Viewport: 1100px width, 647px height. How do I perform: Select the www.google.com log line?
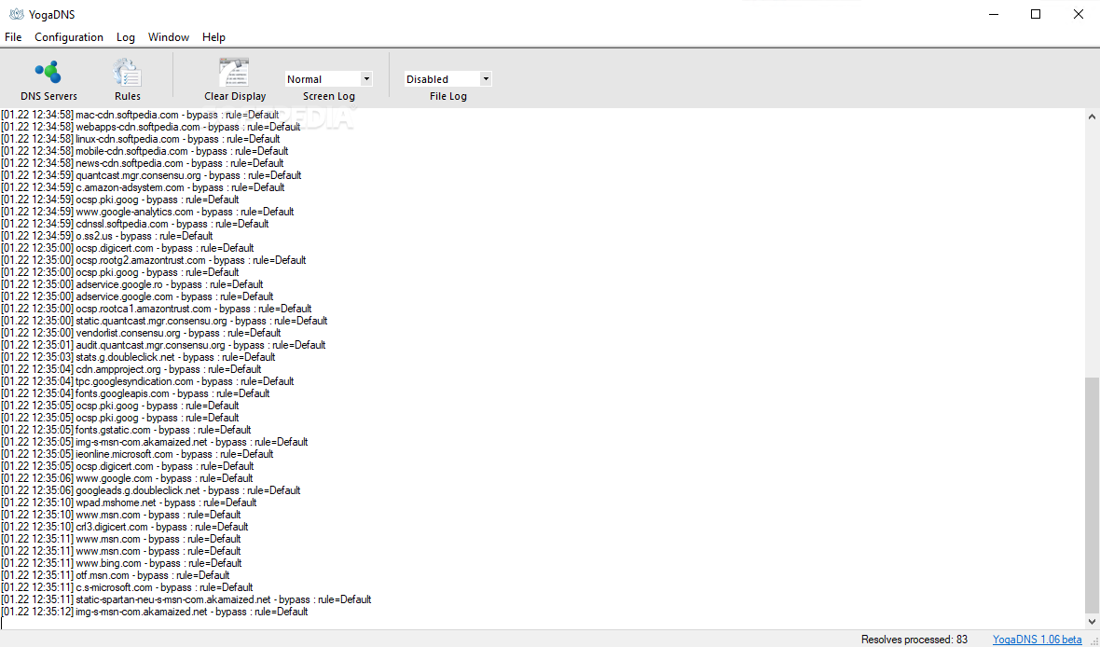[128, 478]
